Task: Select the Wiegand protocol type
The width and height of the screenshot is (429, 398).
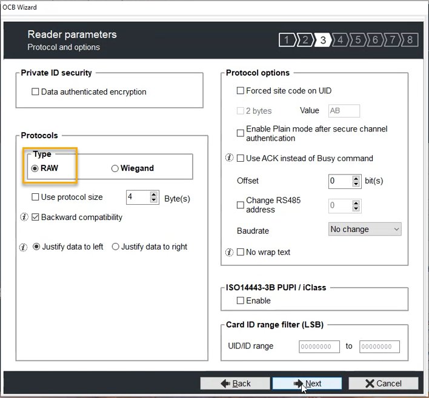Action: [115, 168]
